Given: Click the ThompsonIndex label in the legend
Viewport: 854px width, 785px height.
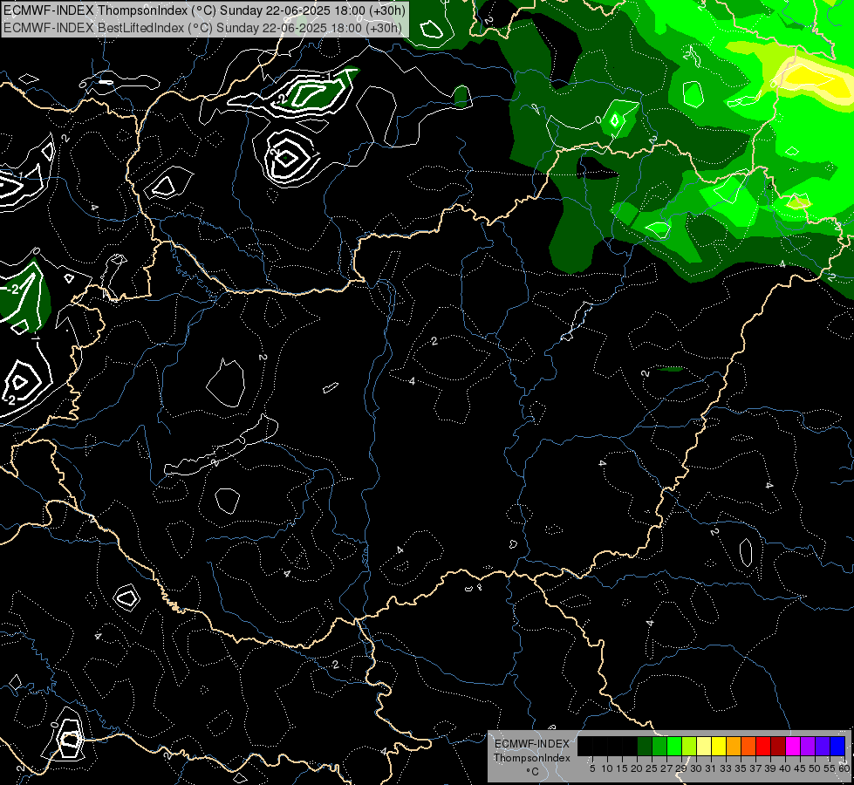Looking at the screenshot, I should click(x=532, y=758).
